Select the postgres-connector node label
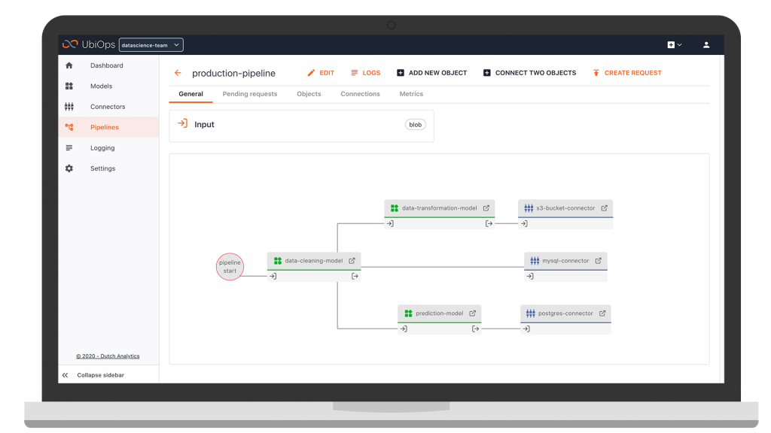 (x=565, y=313)
